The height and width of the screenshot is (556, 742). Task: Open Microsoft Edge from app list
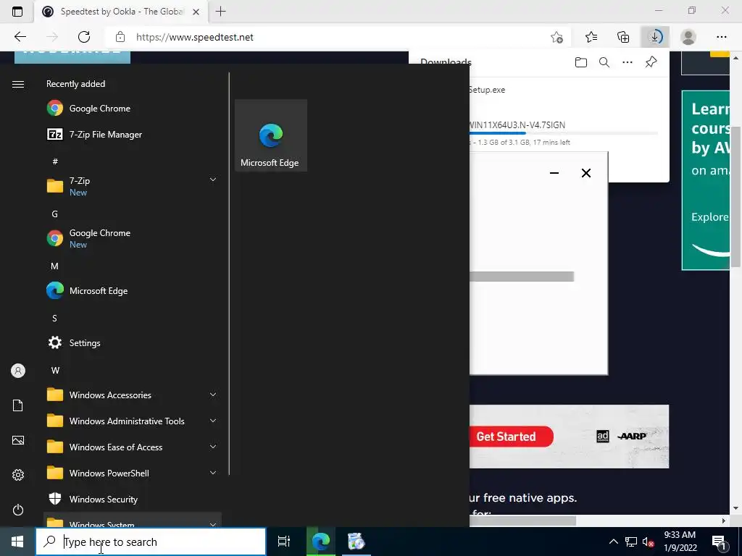tap(133, 291)
